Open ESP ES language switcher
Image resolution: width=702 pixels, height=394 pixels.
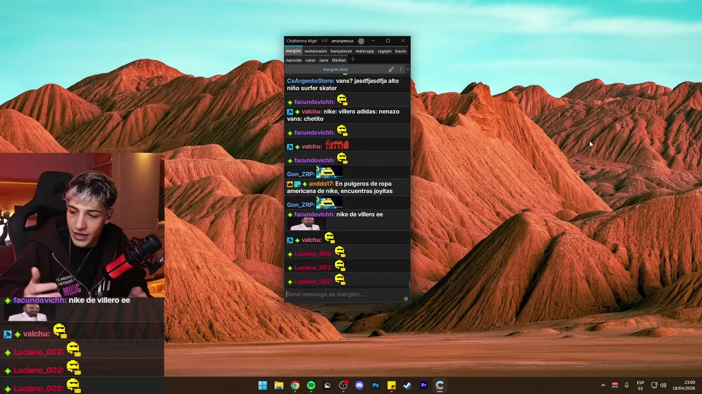(x=641, y=385)
